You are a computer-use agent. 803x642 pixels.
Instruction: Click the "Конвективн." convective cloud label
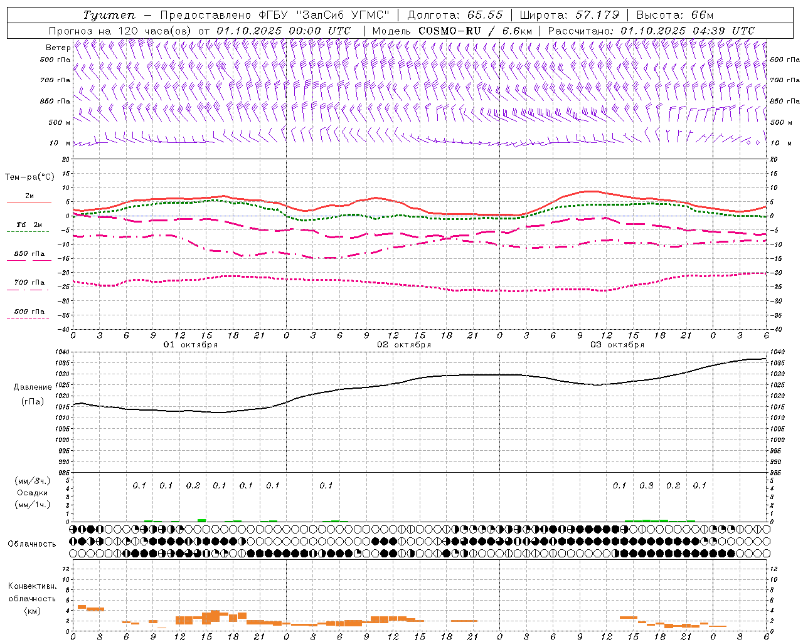pyautogui.click(x=32, y=586)
